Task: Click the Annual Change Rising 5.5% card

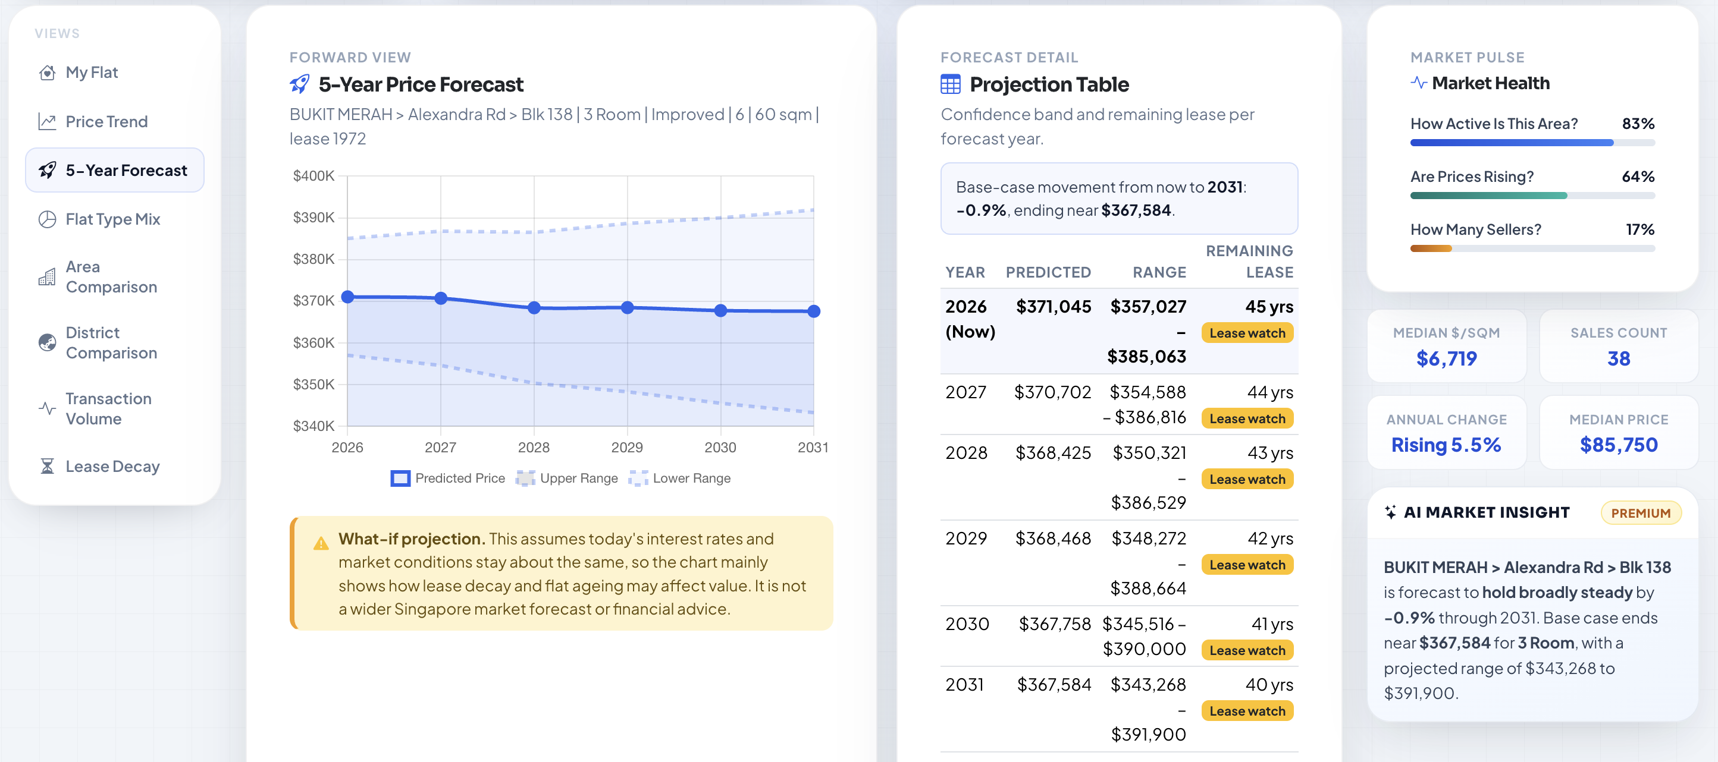Action: [1447, 433]
